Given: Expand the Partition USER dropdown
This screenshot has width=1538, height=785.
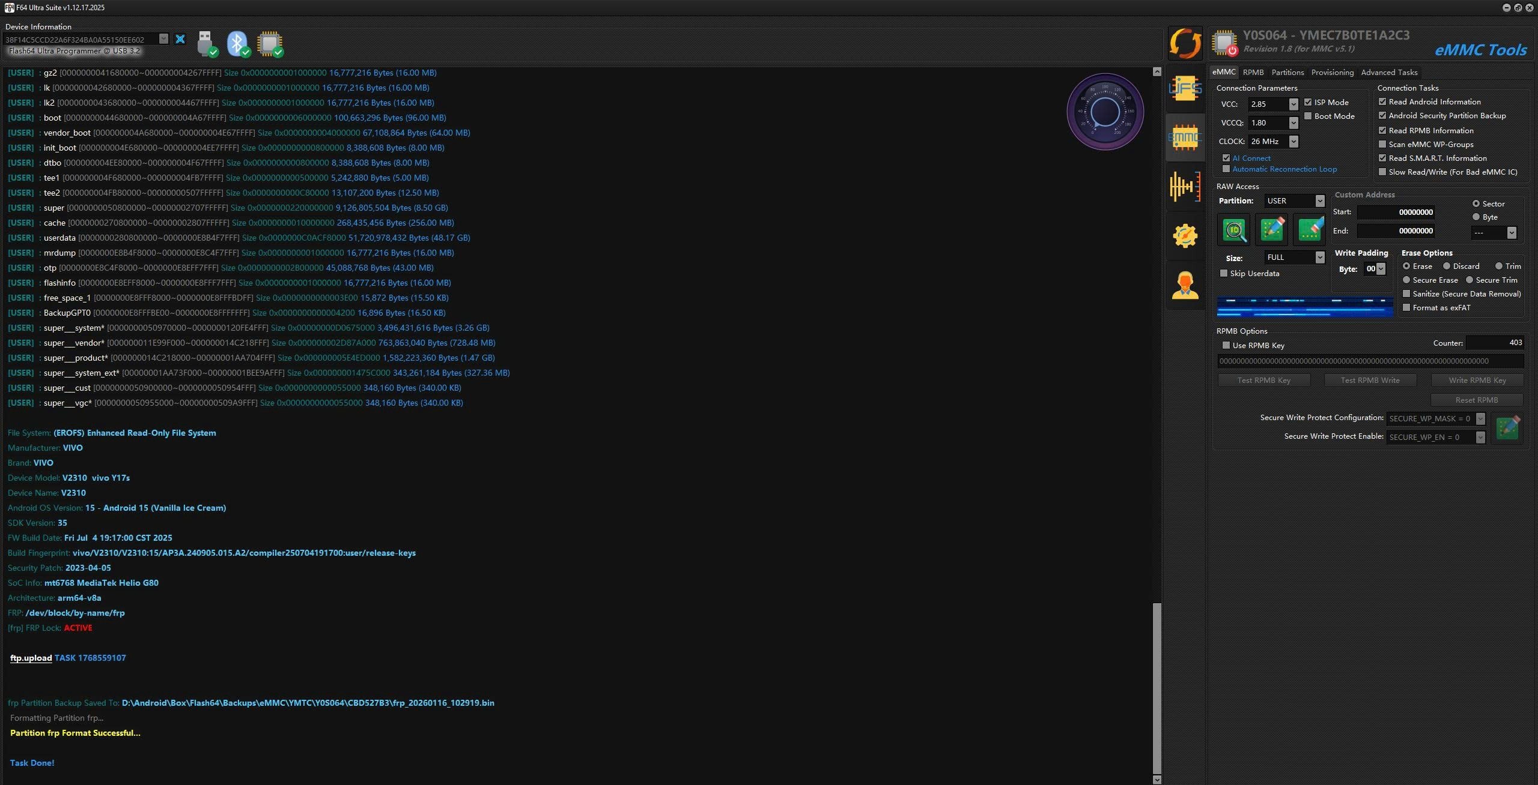Looking at the screenshot, I should (1319, 201).
